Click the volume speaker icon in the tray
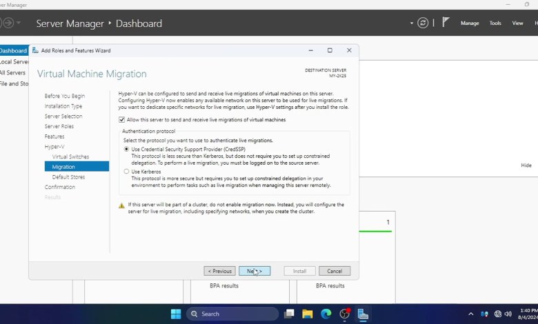Image resolution: width=538 pixels, height=324 pixels. (508, 314)
